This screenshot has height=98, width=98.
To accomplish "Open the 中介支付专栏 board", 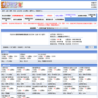I will (42, 54).
